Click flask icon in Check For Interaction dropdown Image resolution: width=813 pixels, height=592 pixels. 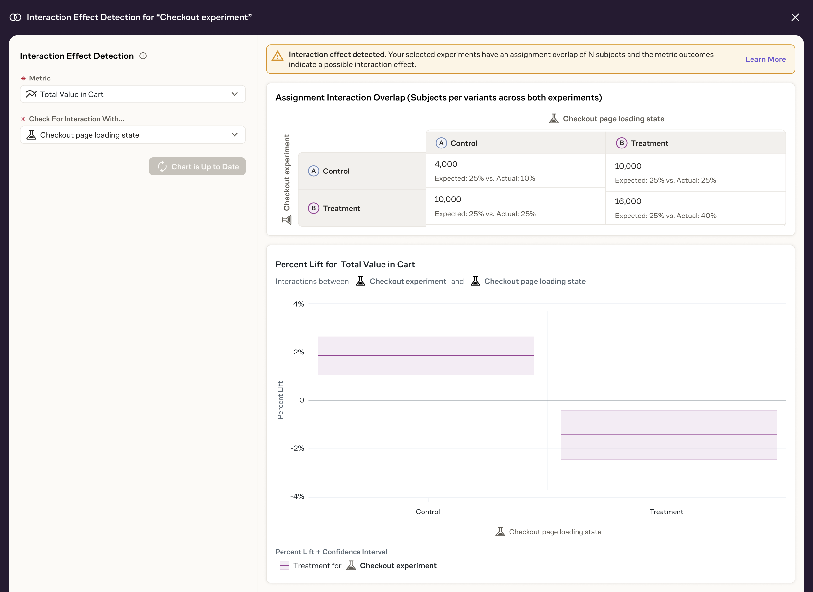[31, 135]
